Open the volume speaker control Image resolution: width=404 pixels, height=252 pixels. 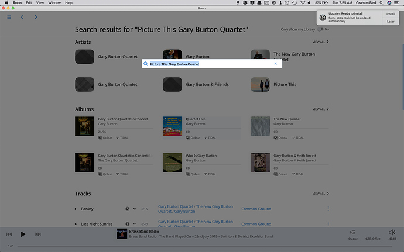click(x=392, y=233)
